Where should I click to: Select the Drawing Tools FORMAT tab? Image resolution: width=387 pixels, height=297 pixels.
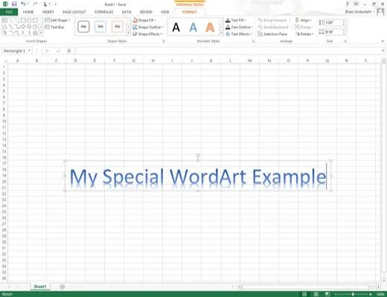[190, 12]
